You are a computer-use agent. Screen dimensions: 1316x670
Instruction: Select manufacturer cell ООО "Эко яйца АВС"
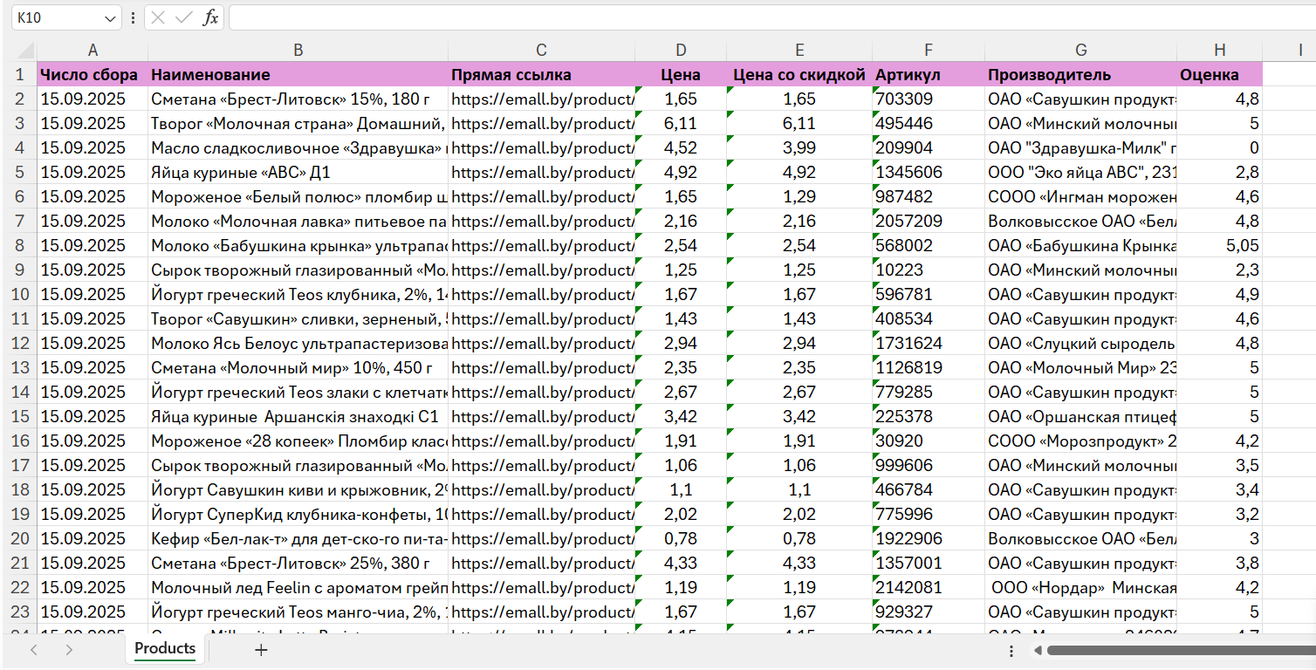pos(1081,172)
